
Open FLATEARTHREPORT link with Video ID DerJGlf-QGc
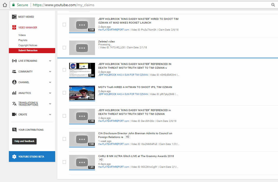(x=114, y=121)
